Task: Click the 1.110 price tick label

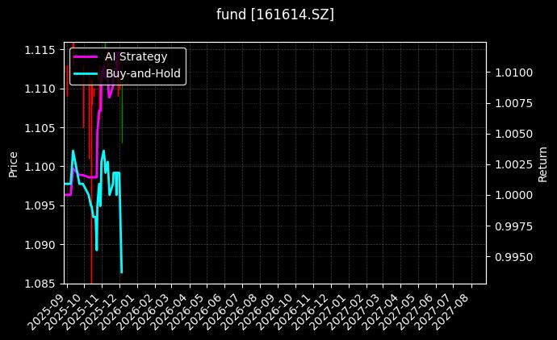Action: coord(40,89)
